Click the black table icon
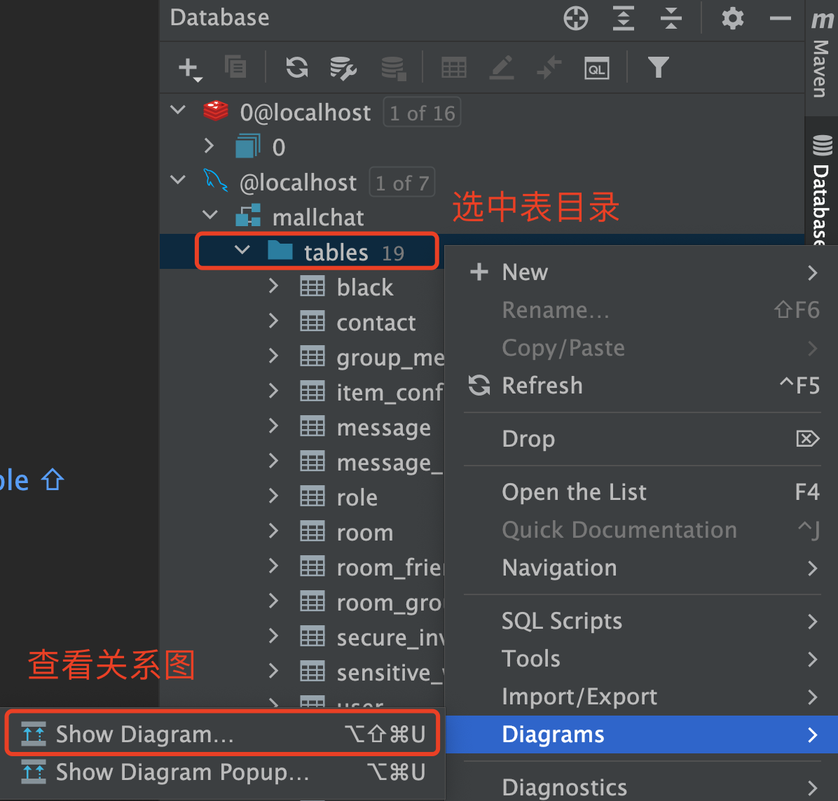The width and height of the screenshot is (838, 801). coord(312,286)
